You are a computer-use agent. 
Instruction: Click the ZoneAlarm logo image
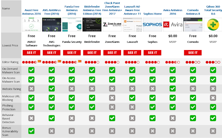[112, 24]
